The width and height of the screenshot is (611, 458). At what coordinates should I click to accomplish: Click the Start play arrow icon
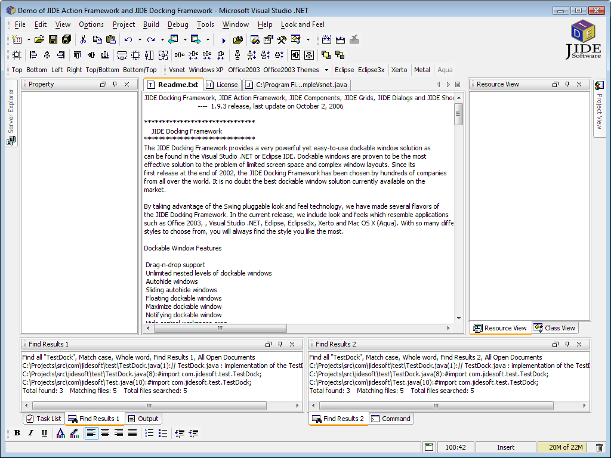224,40
